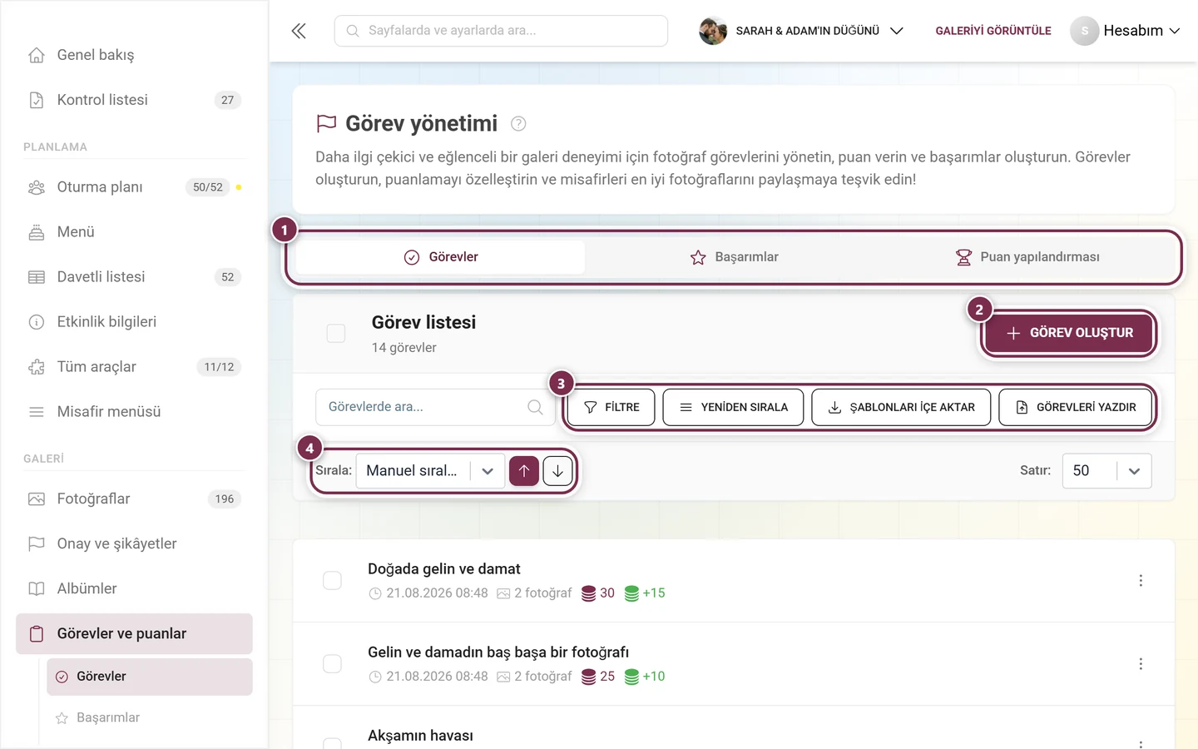Viewport: 1198px width, 749px height.
Task: Check the Doğada gelin ve damat task box
Action: pyautogui.click(x=332, y=580)
